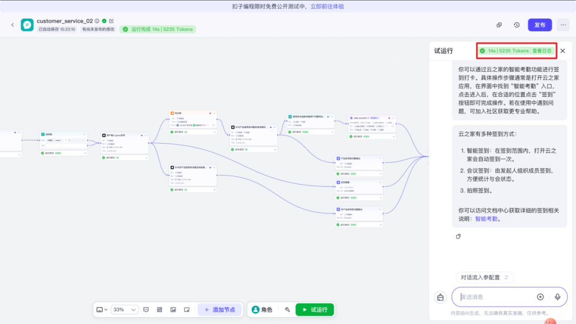Click the info icon beside customer_service_02
Viewport: 576px width, 324px height.
point(97,21)
